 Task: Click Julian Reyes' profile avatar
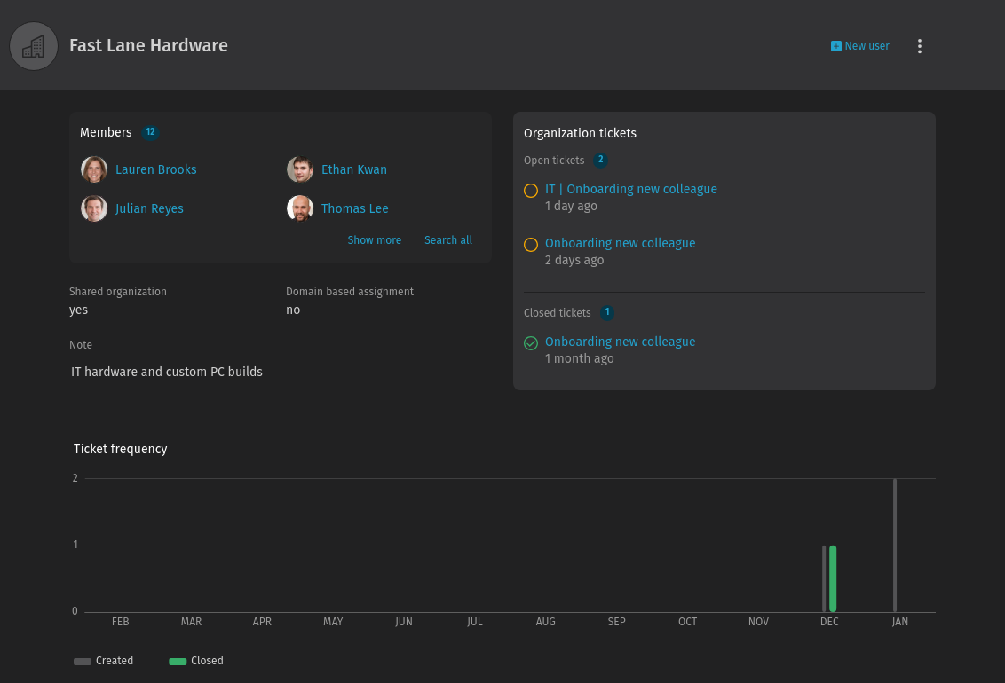[94, 208]
